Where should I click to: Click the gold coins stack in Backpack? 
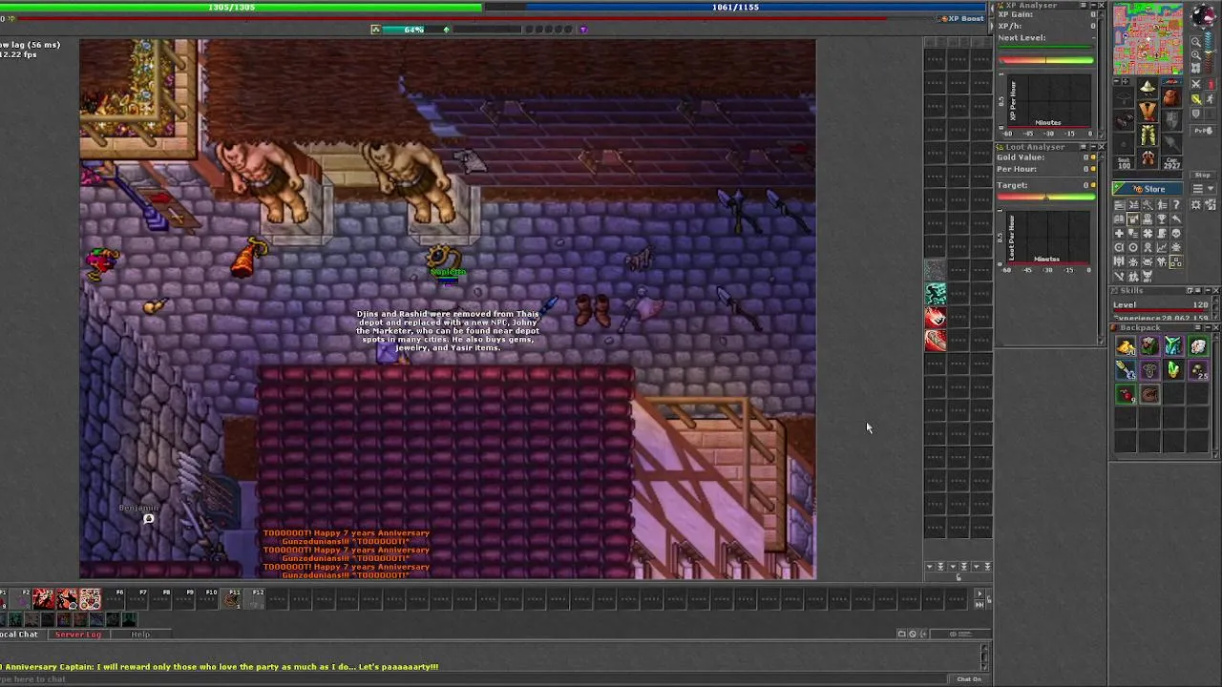[x=1126, y=345]
